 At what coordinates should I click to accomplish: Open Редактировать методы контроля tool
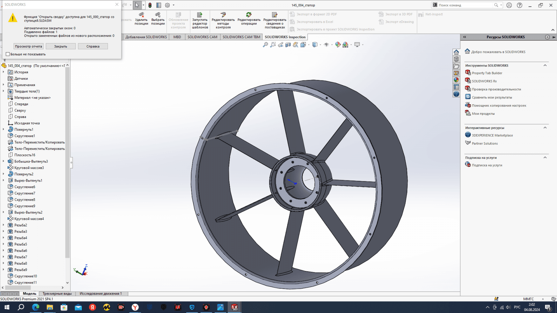[x=223, y=15]
